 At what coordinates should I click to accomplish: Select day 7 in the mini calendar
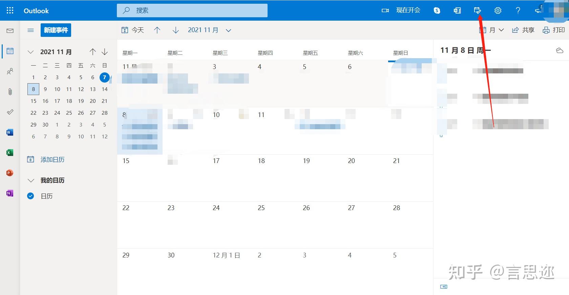(x=105, y=77)
